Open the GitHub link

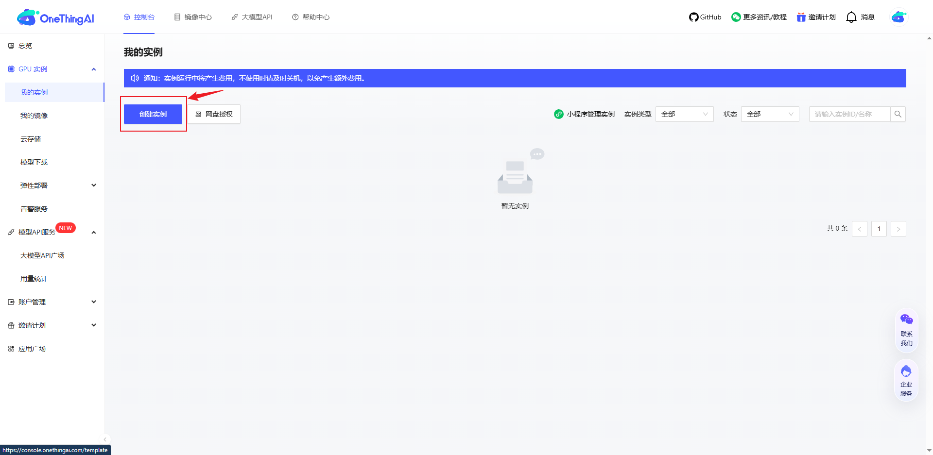(705, 17)
